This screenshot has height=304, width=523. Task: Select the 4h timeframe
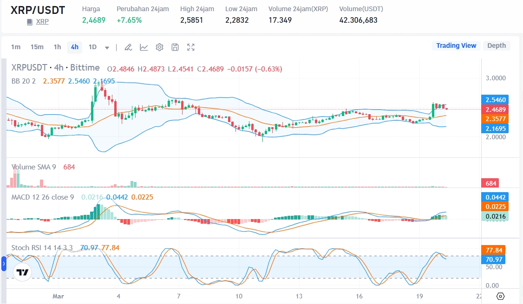coord(75,47)
